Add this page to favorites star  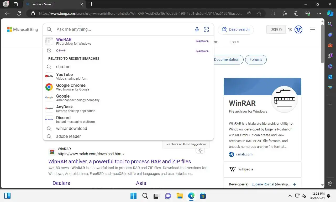pyautogui.click(x=259, y=13)
